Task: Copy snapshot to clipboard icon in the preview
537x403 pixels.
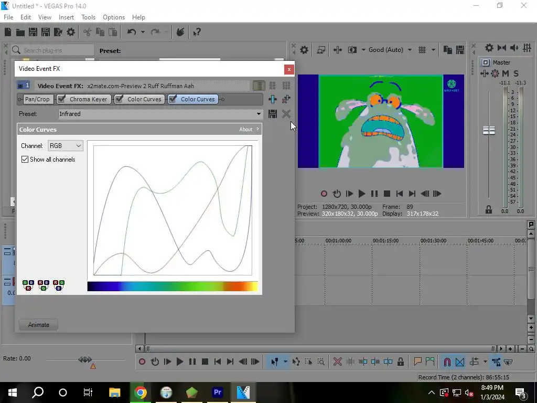Action: 448,50
